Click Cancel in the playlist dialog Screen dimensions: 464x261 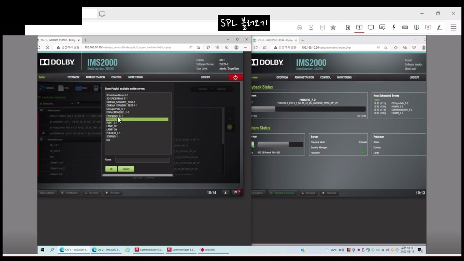(x=126, y=169)
